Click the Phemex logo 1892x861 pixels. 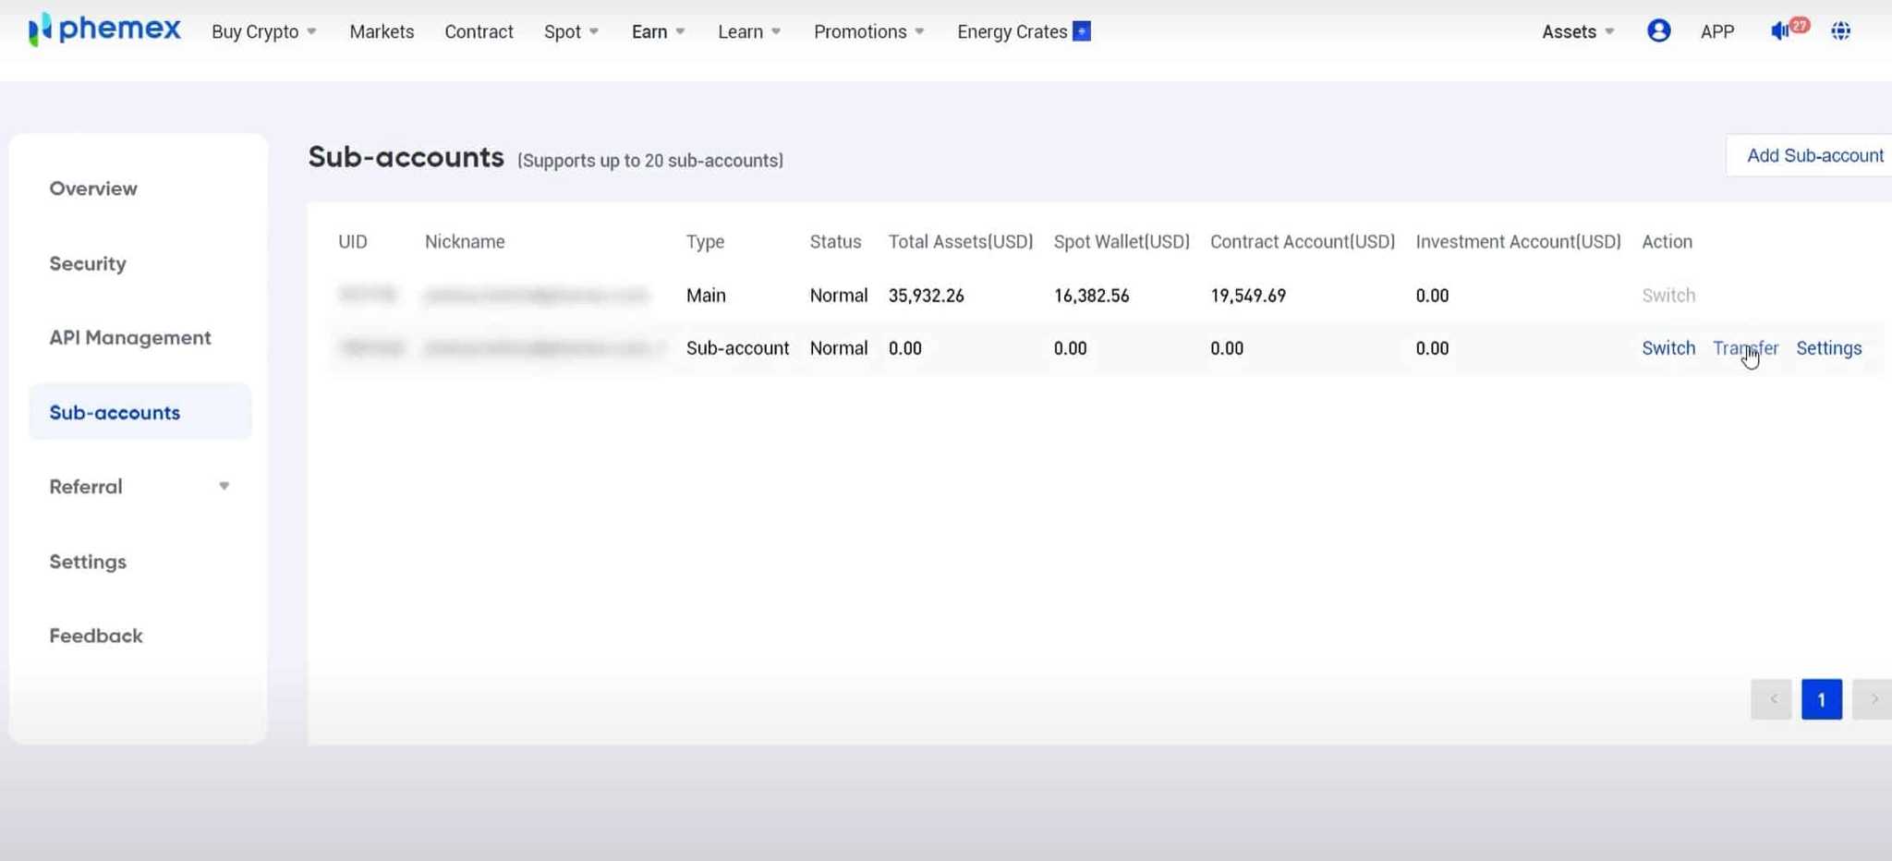click(104, 30)
